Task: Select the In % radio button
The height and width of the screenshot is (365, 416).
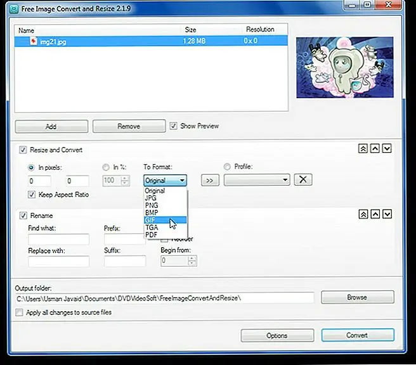Action: tap(105, 167)
